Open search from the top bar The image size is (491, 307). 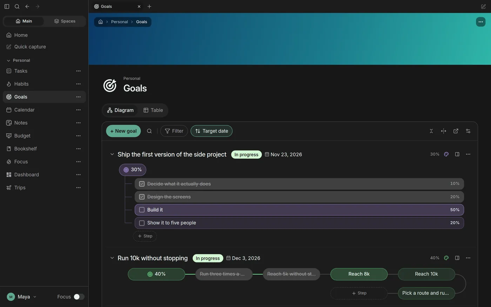click(17, 6)
